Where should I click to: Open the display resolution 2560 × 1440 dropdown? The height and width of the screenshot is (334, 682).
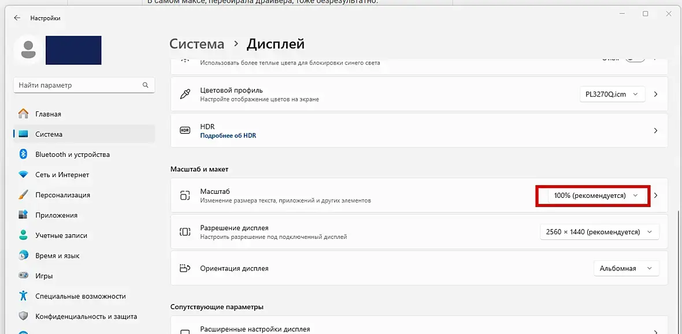(x=599, y=232)
